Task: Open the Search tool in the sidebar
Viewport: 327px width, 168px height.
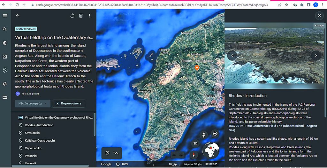Action: (4, 29)
